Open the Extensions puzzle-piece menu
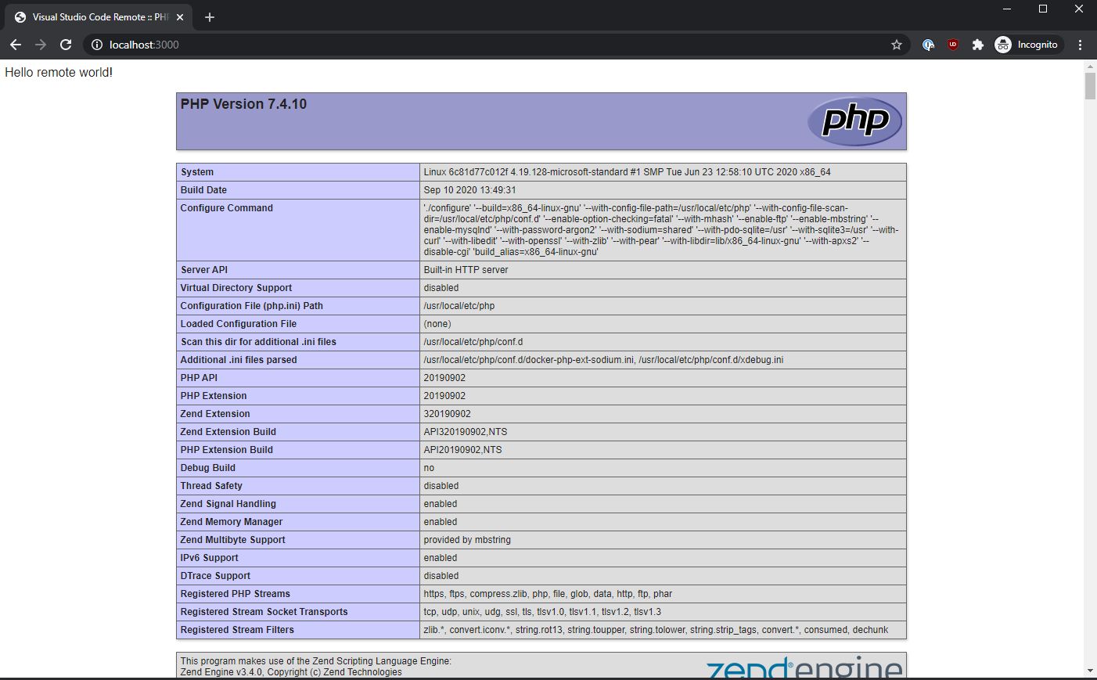The image size is (1097, 680). pos(977,45)
